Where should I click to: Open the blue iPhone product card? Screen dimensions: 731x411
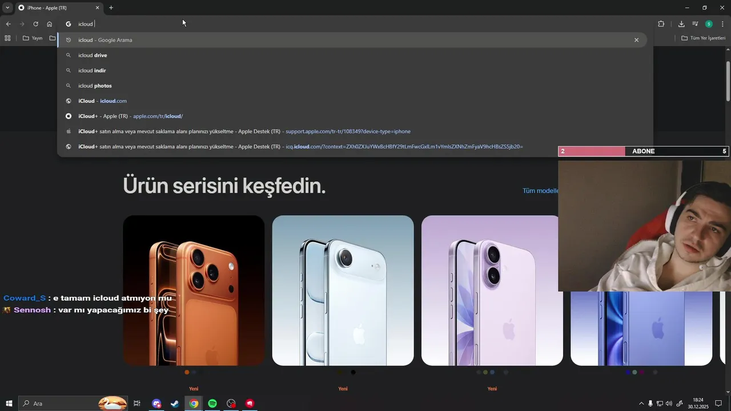point(641,328)
